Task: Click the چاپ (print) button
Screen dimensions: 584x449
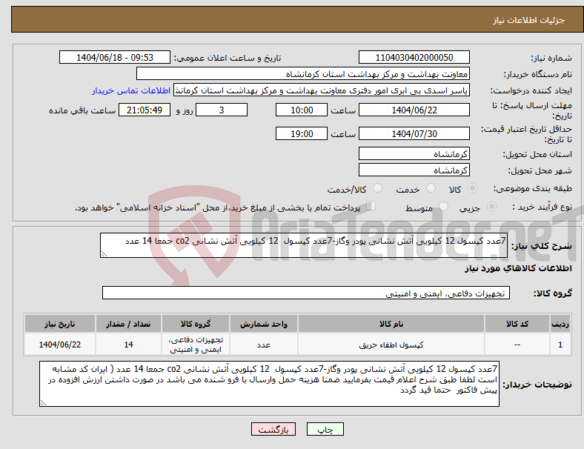Action: [325, 429]
